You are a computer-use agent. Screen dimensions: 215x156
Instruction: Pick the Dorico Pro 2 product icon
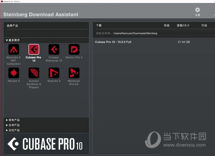[74, 49]
